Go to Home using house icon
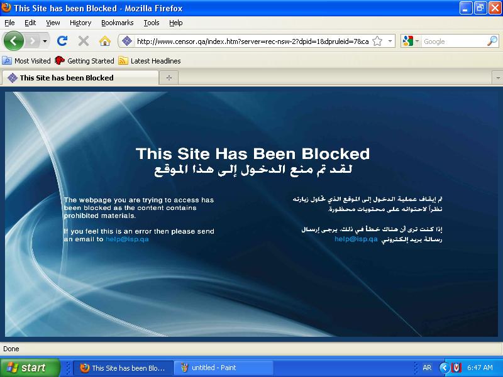 (104, 41)
